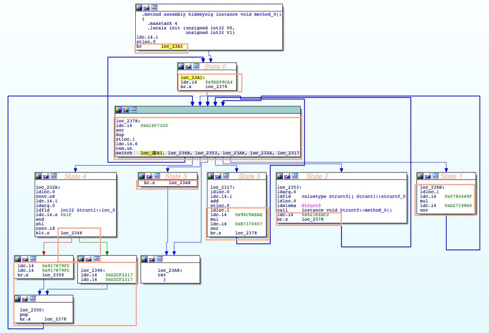
Task: Click the group nodes icon on the method_0 header block
Action: pyautogui.click(x=154, y=7)
